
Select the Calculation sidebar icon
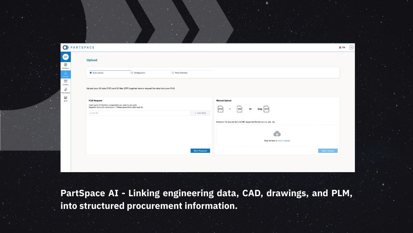(65, 74)
